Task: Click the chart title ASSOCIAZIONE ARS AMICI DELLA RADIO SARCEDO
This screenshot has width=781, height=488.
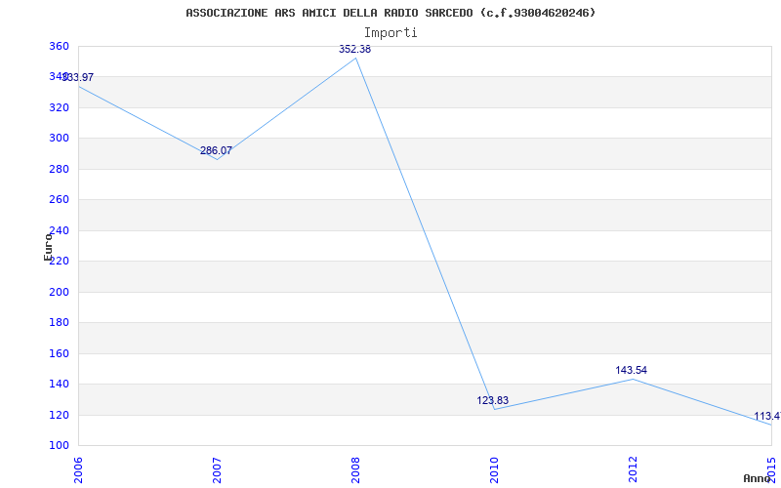Action: pos(390,13)
